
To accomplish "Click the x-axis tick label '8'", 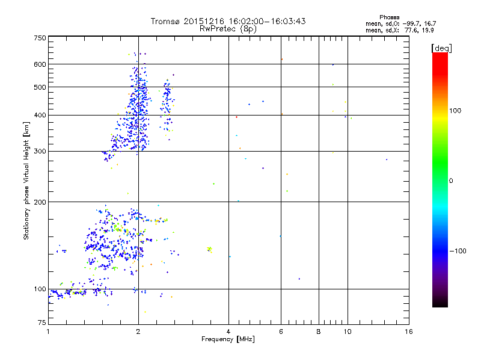I will pos(319,332).
